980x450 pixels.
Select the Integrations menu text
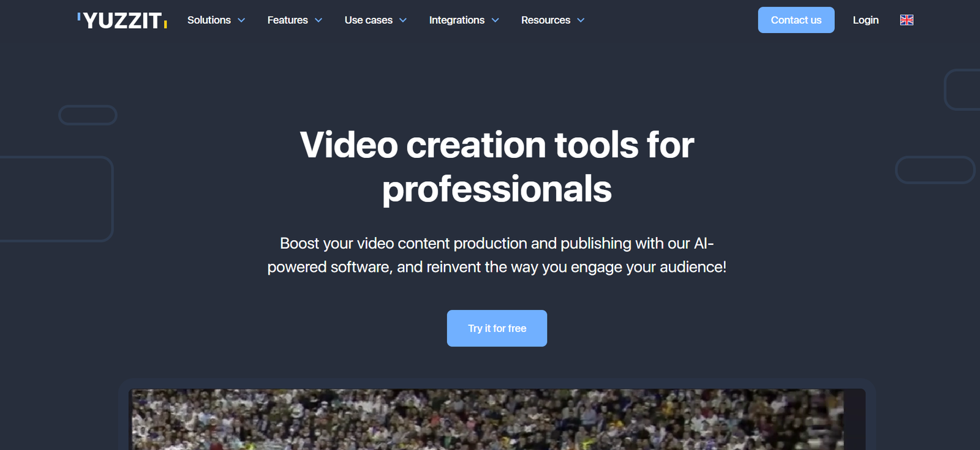456,20
